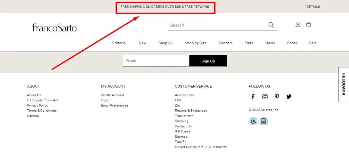Screen dimensions: 349x160
Task: Open the About Us link
Action: click(x=34, y=95)
